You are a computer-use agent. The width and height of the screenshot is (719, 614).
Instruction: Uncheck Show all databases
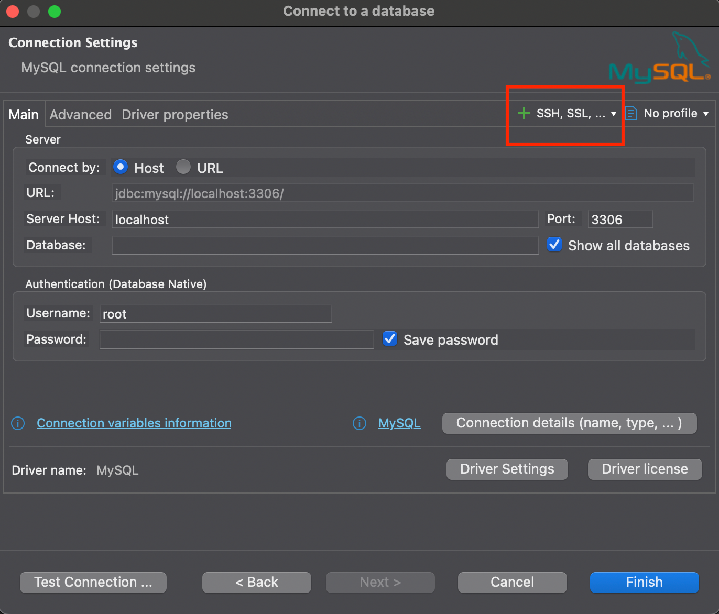pos(554,245)
